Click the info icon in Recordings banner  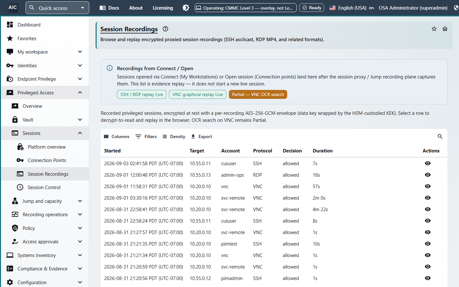click(x=110, y=68)
